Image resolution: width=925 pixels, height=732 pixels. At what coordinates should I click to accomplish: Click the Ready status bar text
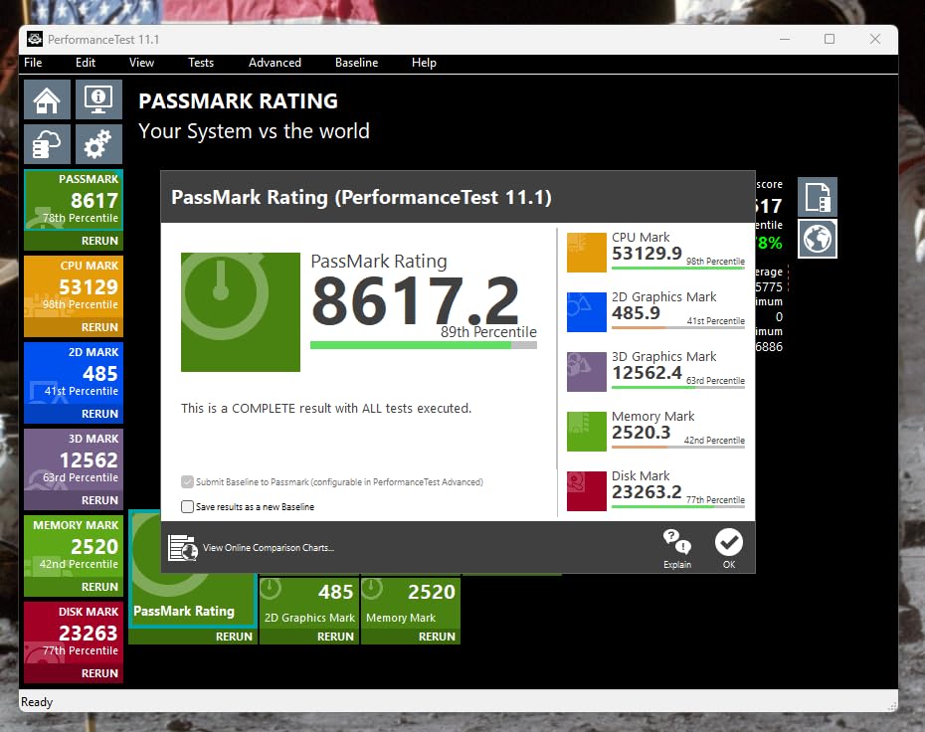tap(37, 702)
